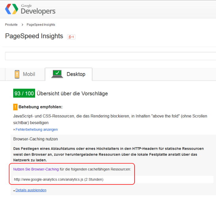The height and width of the screenshot is (198, 216).
Task: Open the Produkte breadcrumb link
Action: click(x=11, y=25)
